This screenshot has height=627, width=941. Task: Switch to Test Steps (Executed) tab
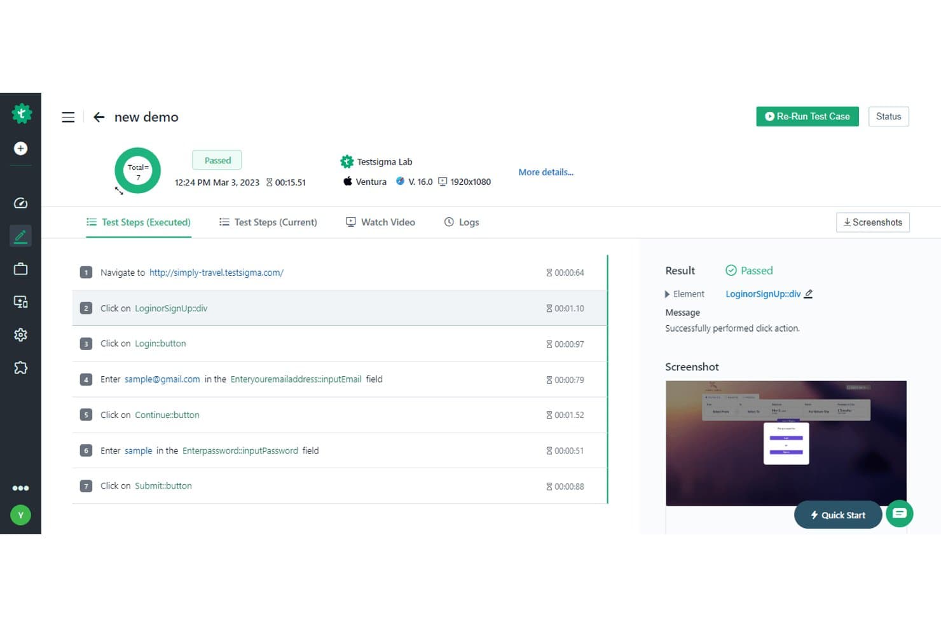(139, 222)
